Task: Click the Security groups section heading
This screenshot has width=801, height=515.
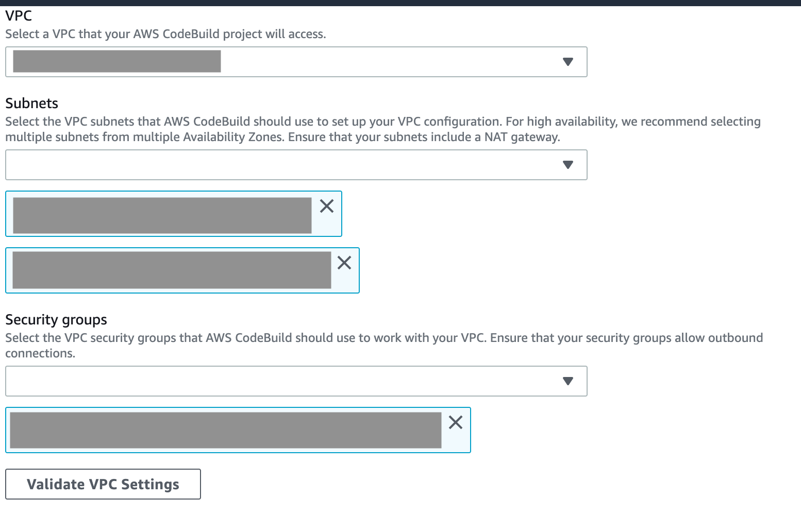Action: 56,319
